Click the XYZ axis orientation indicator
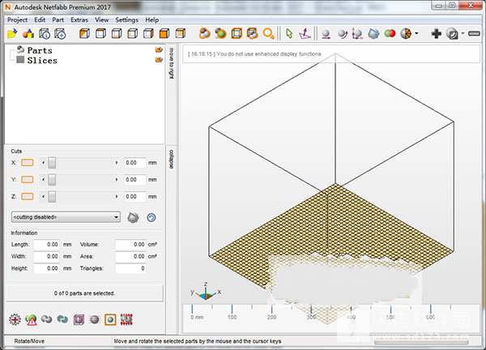 point(206,292)
